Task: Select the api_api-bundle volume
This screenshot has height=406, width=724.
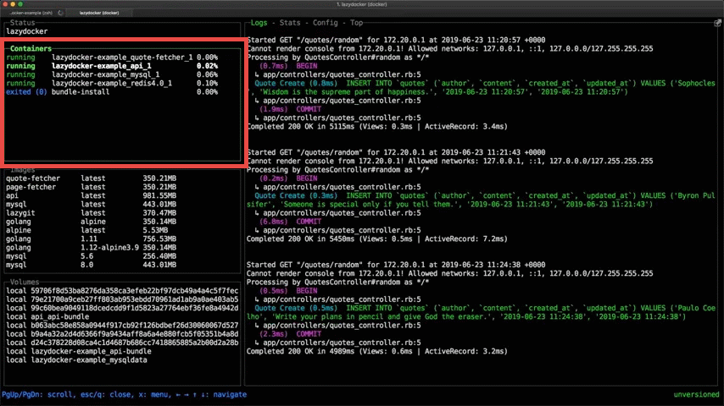Action: click(x=61, y=316)
